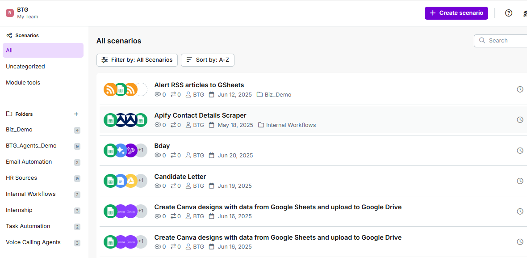The height and width of the screenshot is (258, 527).
Task: Open Apify Contact Details Scraper scenario
Action: tap(200, 115)
